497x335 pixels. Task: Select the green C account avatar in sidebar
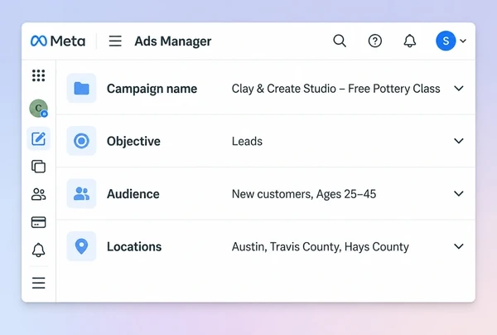38,108
